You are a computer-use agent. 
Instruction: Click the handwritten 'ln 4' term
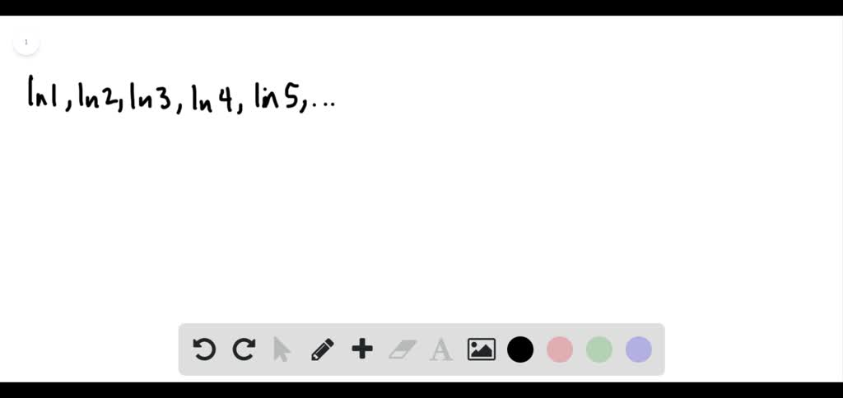tap(212, 97)
